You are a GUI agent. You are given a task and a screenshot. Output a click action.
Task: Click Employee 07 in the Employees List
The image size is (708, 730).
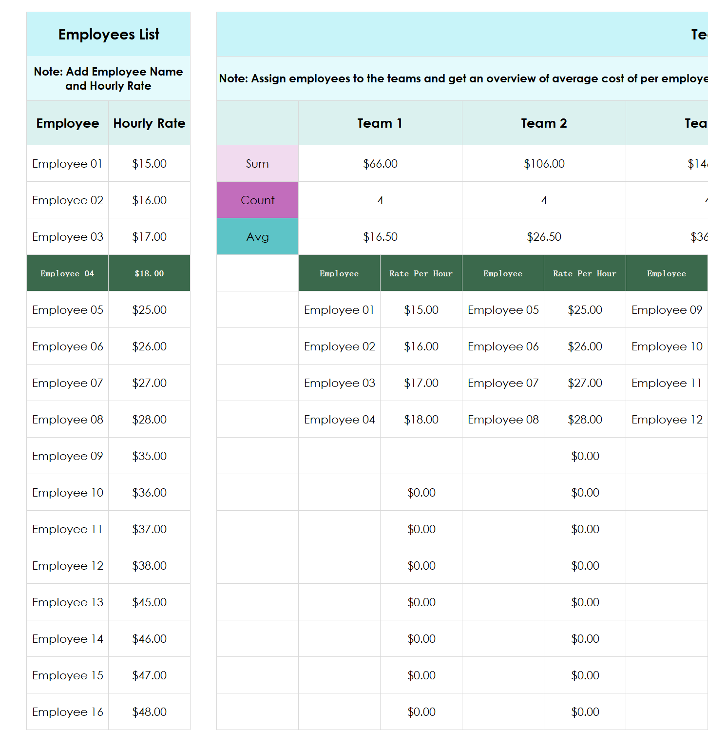click(x=67, y=383)
